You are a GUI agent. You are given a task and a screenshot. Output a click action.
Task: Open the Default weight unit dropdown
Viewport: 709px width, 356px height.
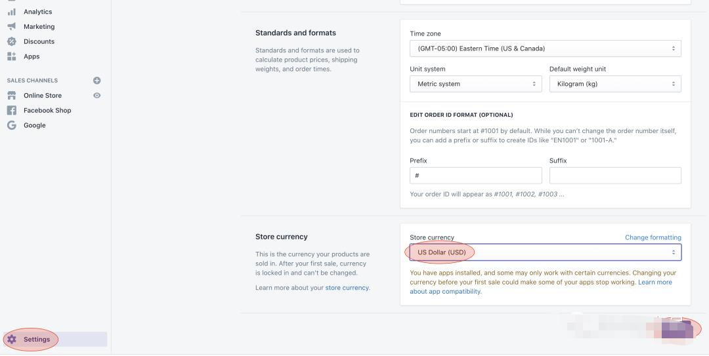(x=614, y=84)
